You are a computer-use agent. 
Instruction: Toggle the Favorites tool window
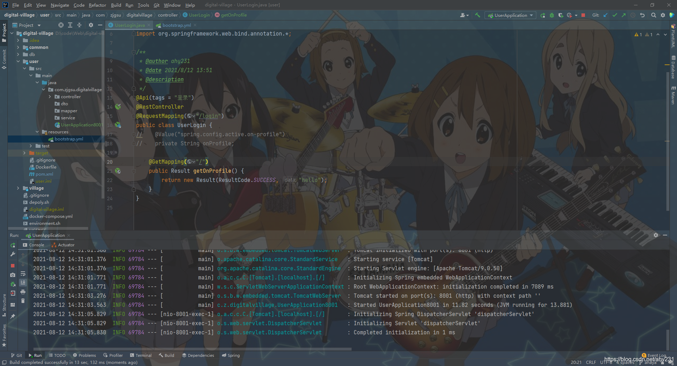(x=4, y=335)
